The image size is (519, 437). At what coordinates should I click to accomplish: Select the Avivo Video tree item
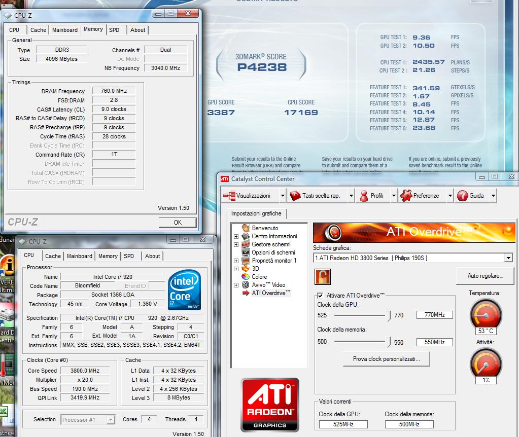pos(268,285)
